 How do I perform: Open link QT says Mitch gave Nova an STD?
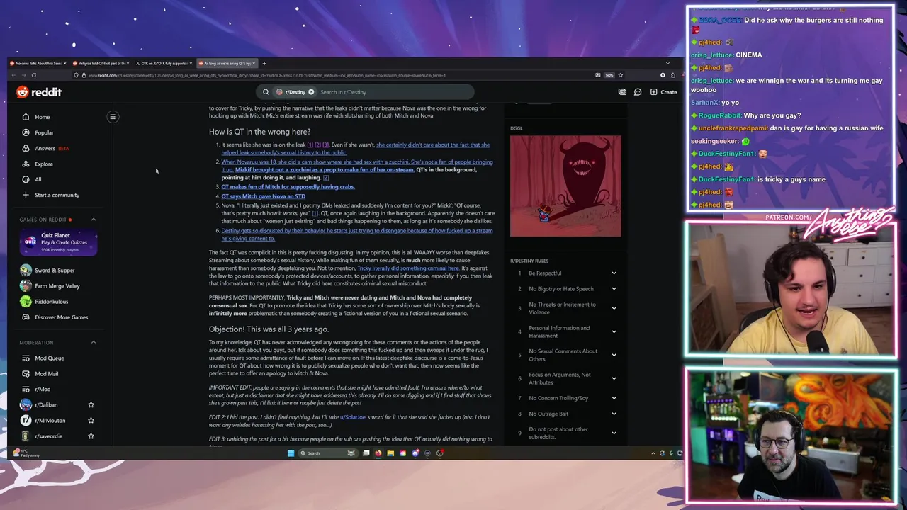point(263,196)
